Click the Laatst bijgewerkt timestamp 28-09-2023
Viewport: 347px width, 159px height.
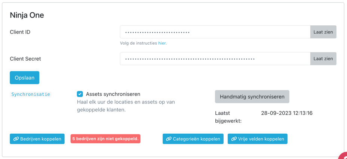click(287, 113)
